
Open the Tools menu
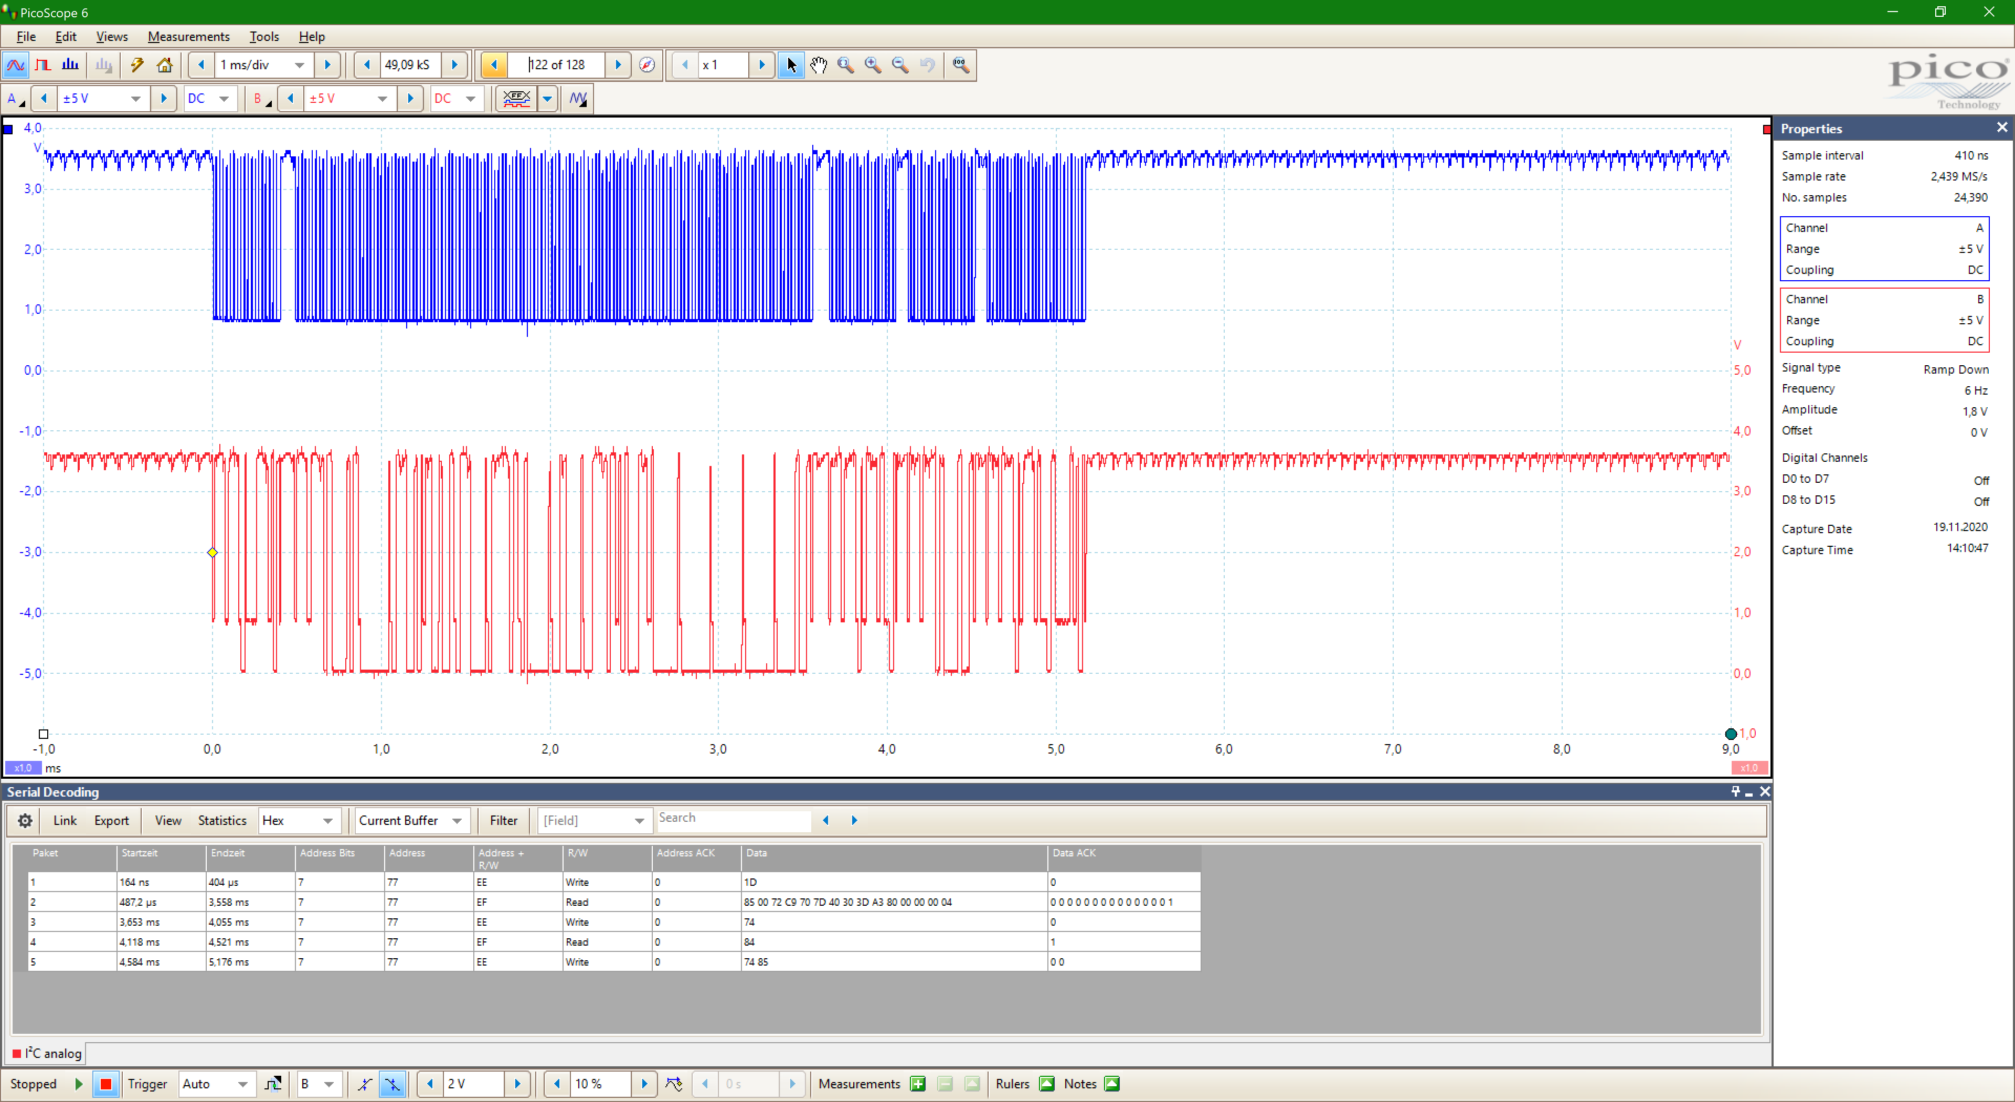[x=263, y=37]
